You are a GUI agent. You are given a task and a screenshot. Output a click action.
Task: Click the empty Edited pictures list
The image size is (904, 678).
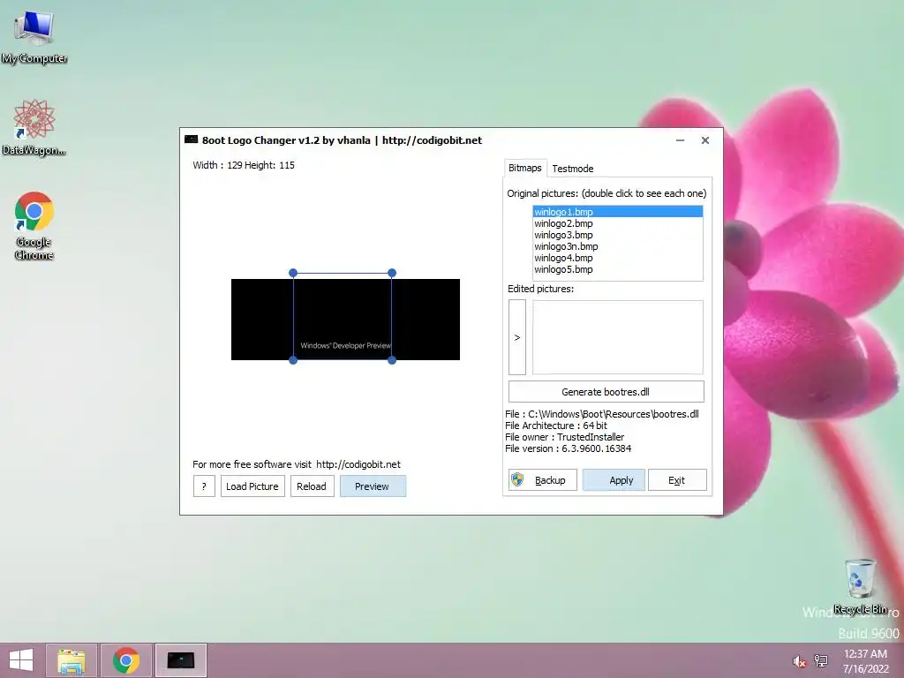[x=617, y=337]
